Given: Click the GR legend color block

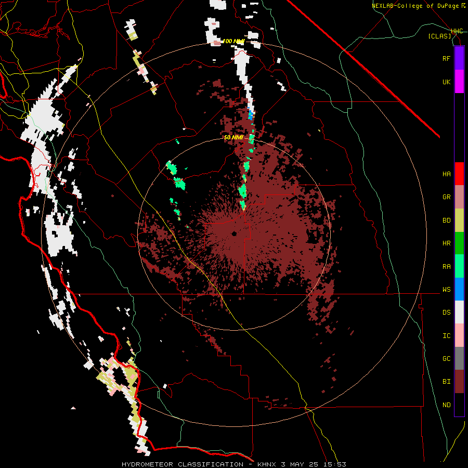Looking at the screenshot, I should pyautogui.click(x=459, y=197).
